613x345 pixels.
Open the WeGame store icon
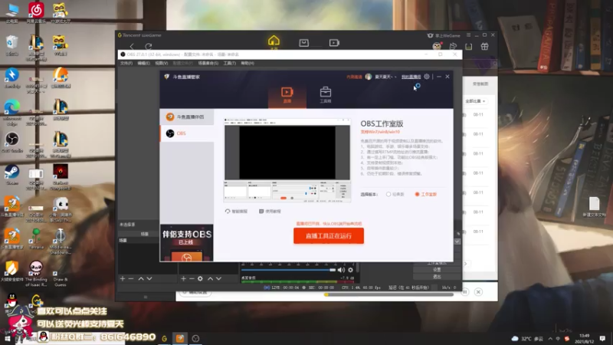303,43
